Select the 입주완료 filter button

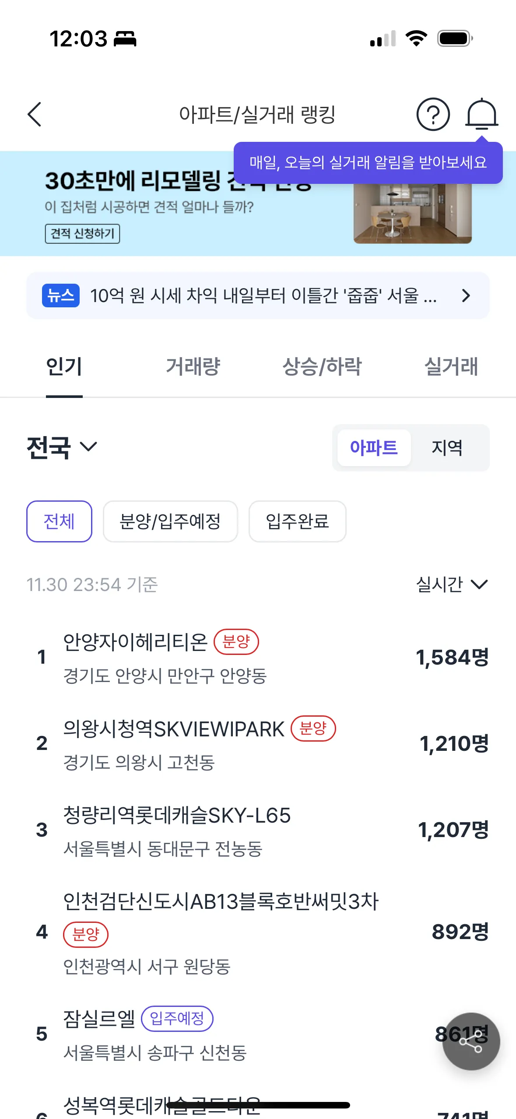tap(297, 521)
